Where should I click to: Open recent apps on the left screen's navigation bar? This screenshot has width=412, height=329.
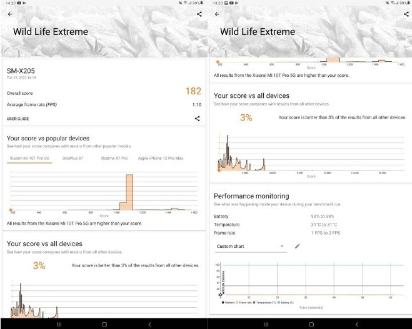59,325
